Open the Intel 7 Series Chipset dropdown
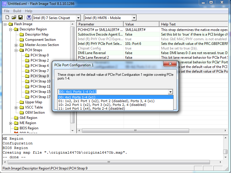This screenshot has width=231, height=173. point(78,18)
